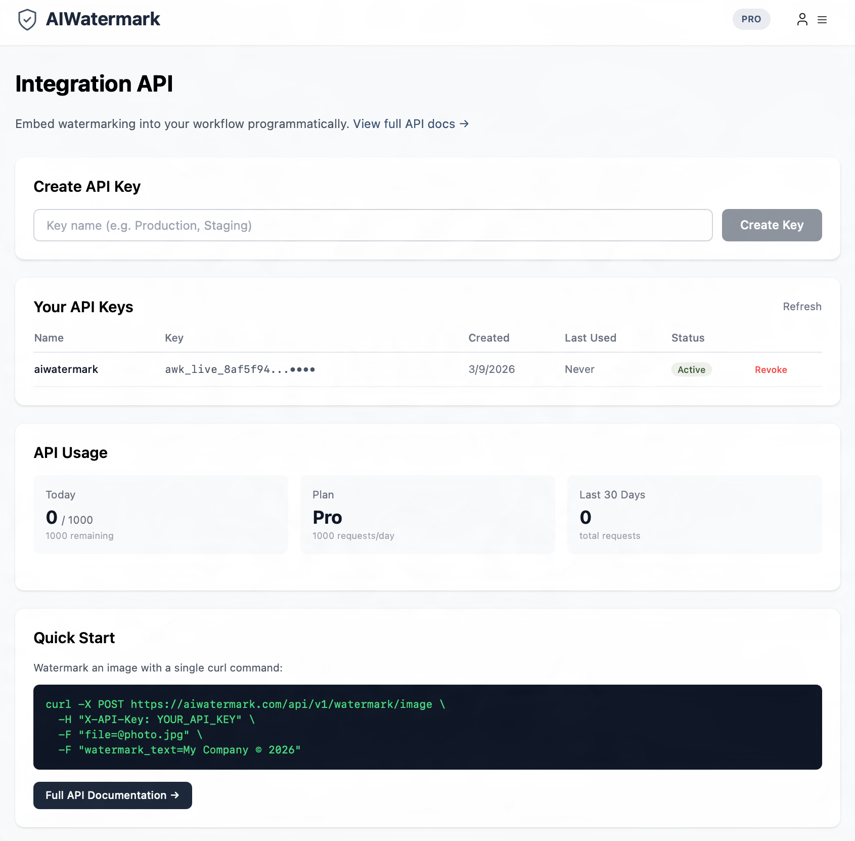This screenshot has height=841, width=855.
Task: Click the Never last used cell
Action: [579, 369]
